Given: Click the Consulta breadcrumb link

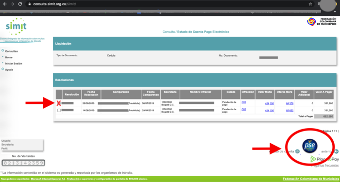Looking at the screenshot, I should click(169, 32).
